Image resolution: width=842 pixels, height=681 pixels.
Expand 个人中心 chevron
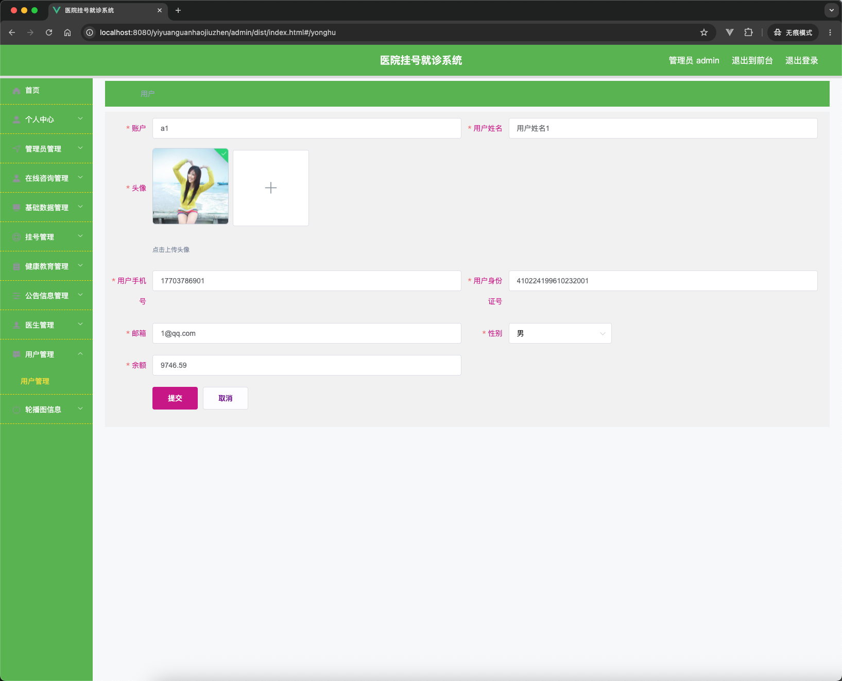point(80,118)
